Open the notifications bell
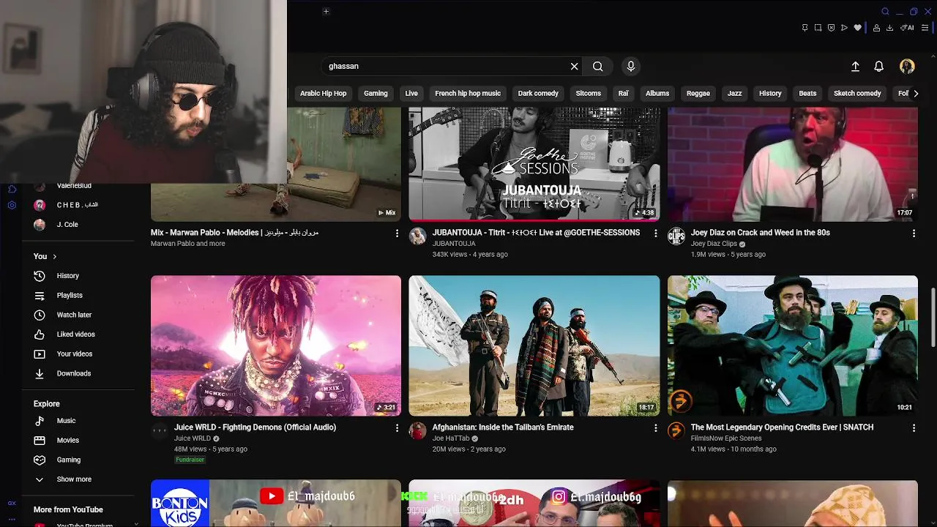 click(x=879, y=67)
